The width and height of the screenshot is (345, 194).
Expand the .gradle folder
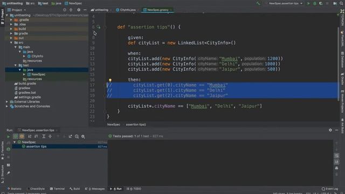tap(11, 20)
